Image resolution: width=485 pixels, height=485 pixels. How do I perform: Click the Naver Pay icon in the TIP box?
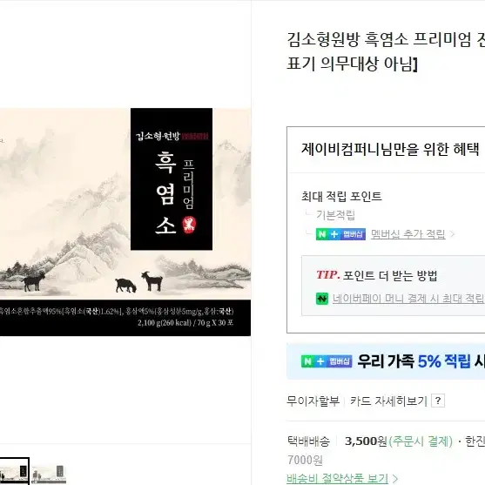pyautogui.click(x=322, y=299)
